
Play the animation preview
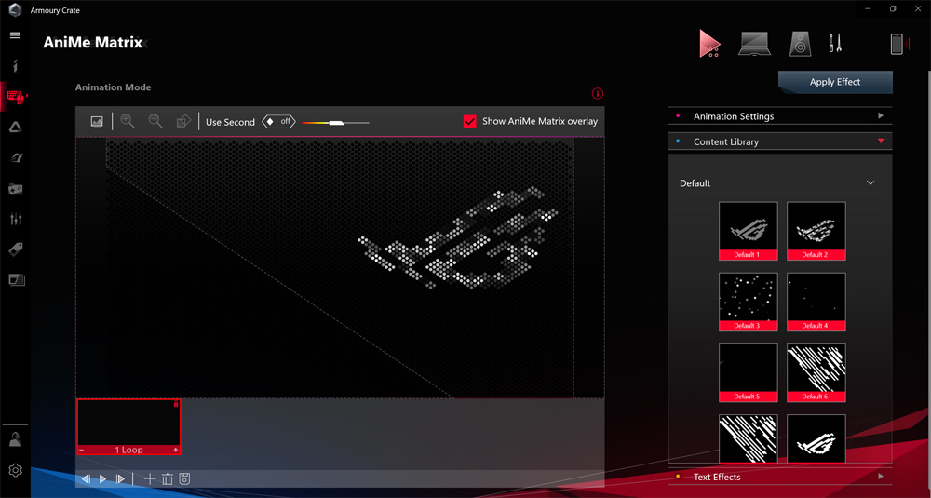[102, 478]
